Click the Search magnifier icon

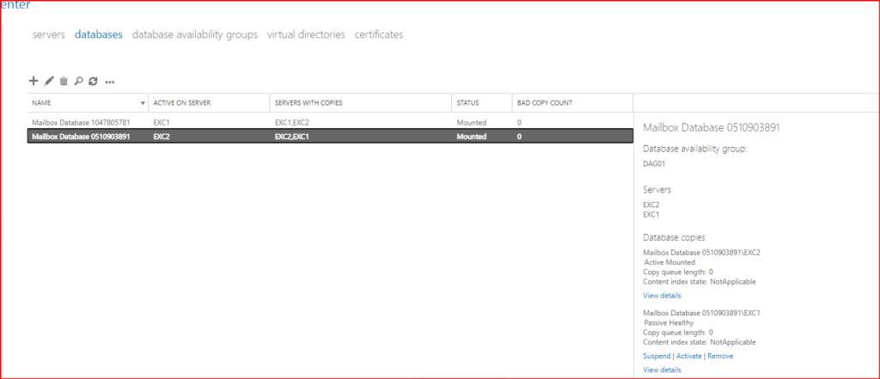pyautogui.click(x=78, y=82)
